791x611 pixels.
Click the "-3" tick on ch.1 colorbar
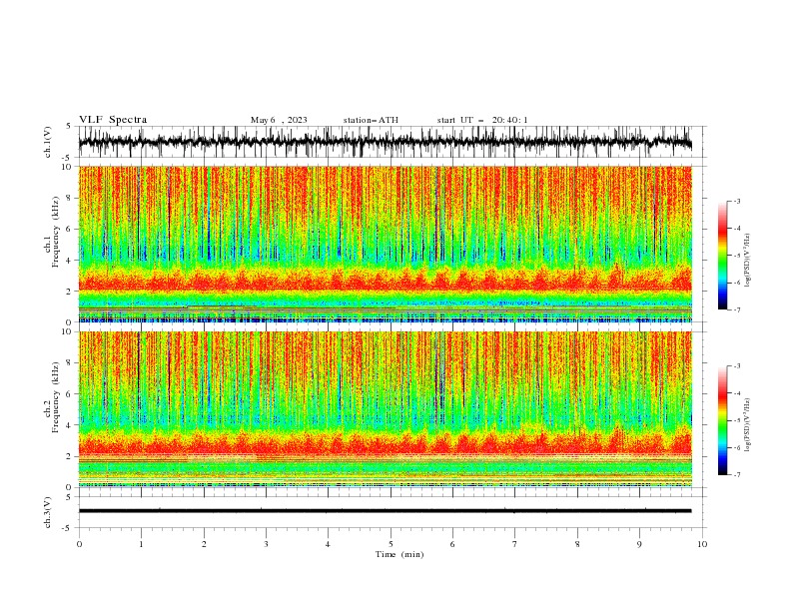click(x=737, y=201)
